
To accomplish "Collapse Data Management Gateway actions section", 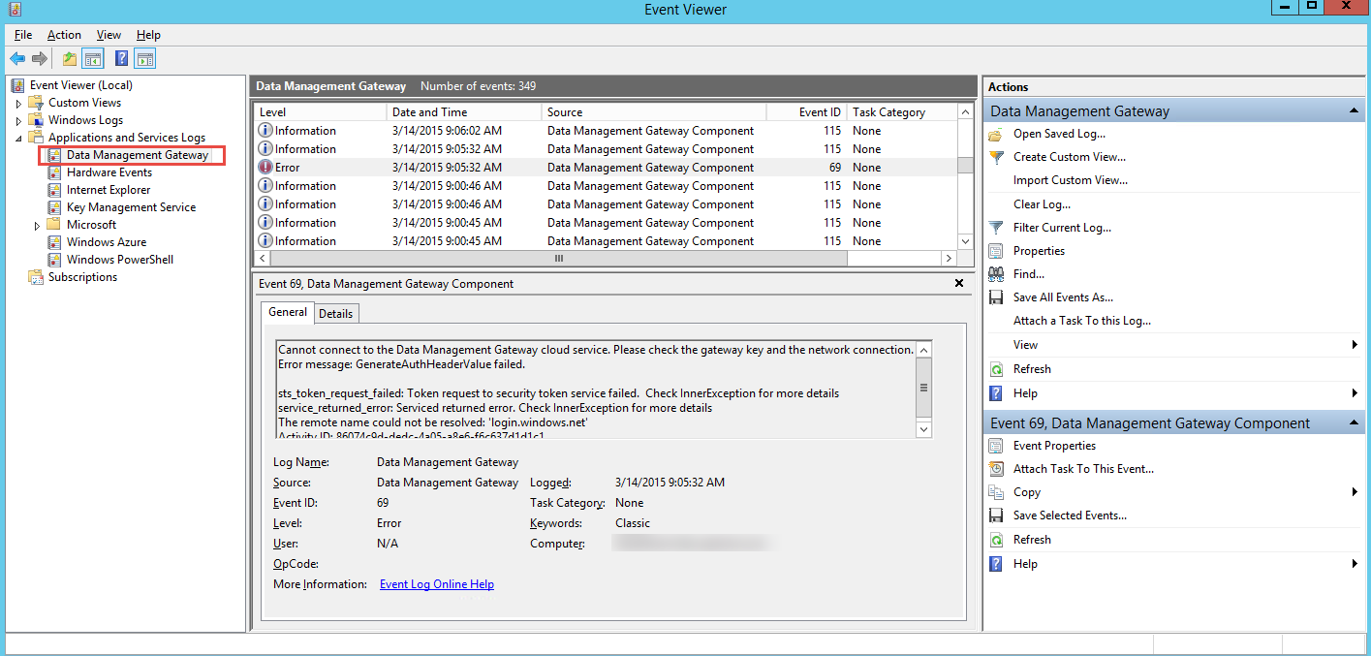I will click(x=1354, y=111).
